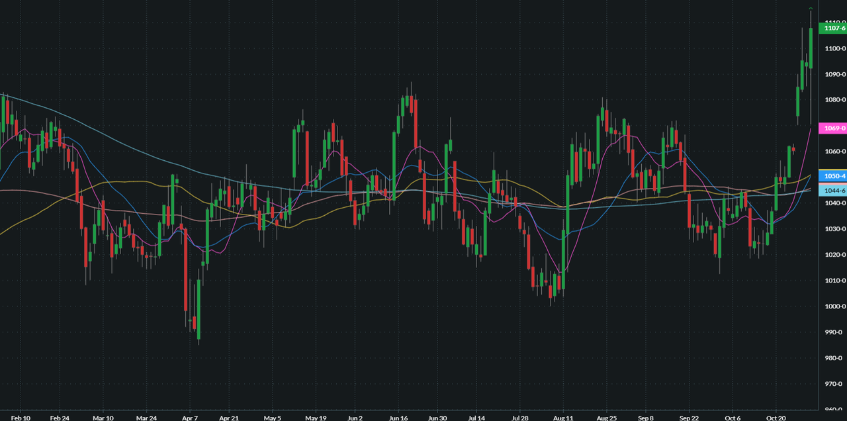This screenshot has height=421, width=847.
Task: Click the Feb 10 date label
Action: [x=20, y=418]
